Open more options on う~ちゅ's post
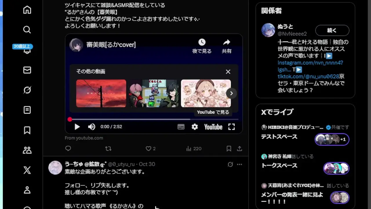The width and height of the screenshot is (371, 209). pos(239,164)
